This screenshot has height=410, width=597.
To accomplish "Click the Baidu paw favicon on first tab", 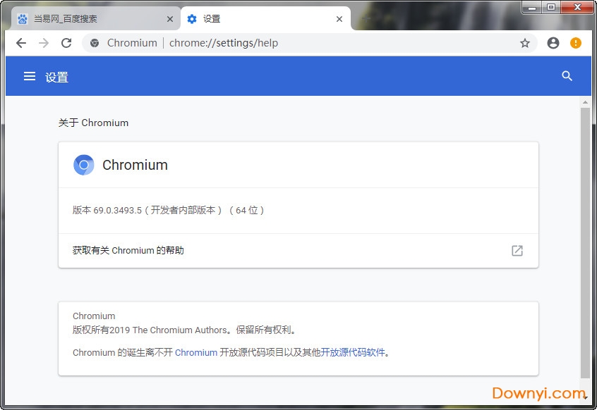I will [x=23, y=18].
